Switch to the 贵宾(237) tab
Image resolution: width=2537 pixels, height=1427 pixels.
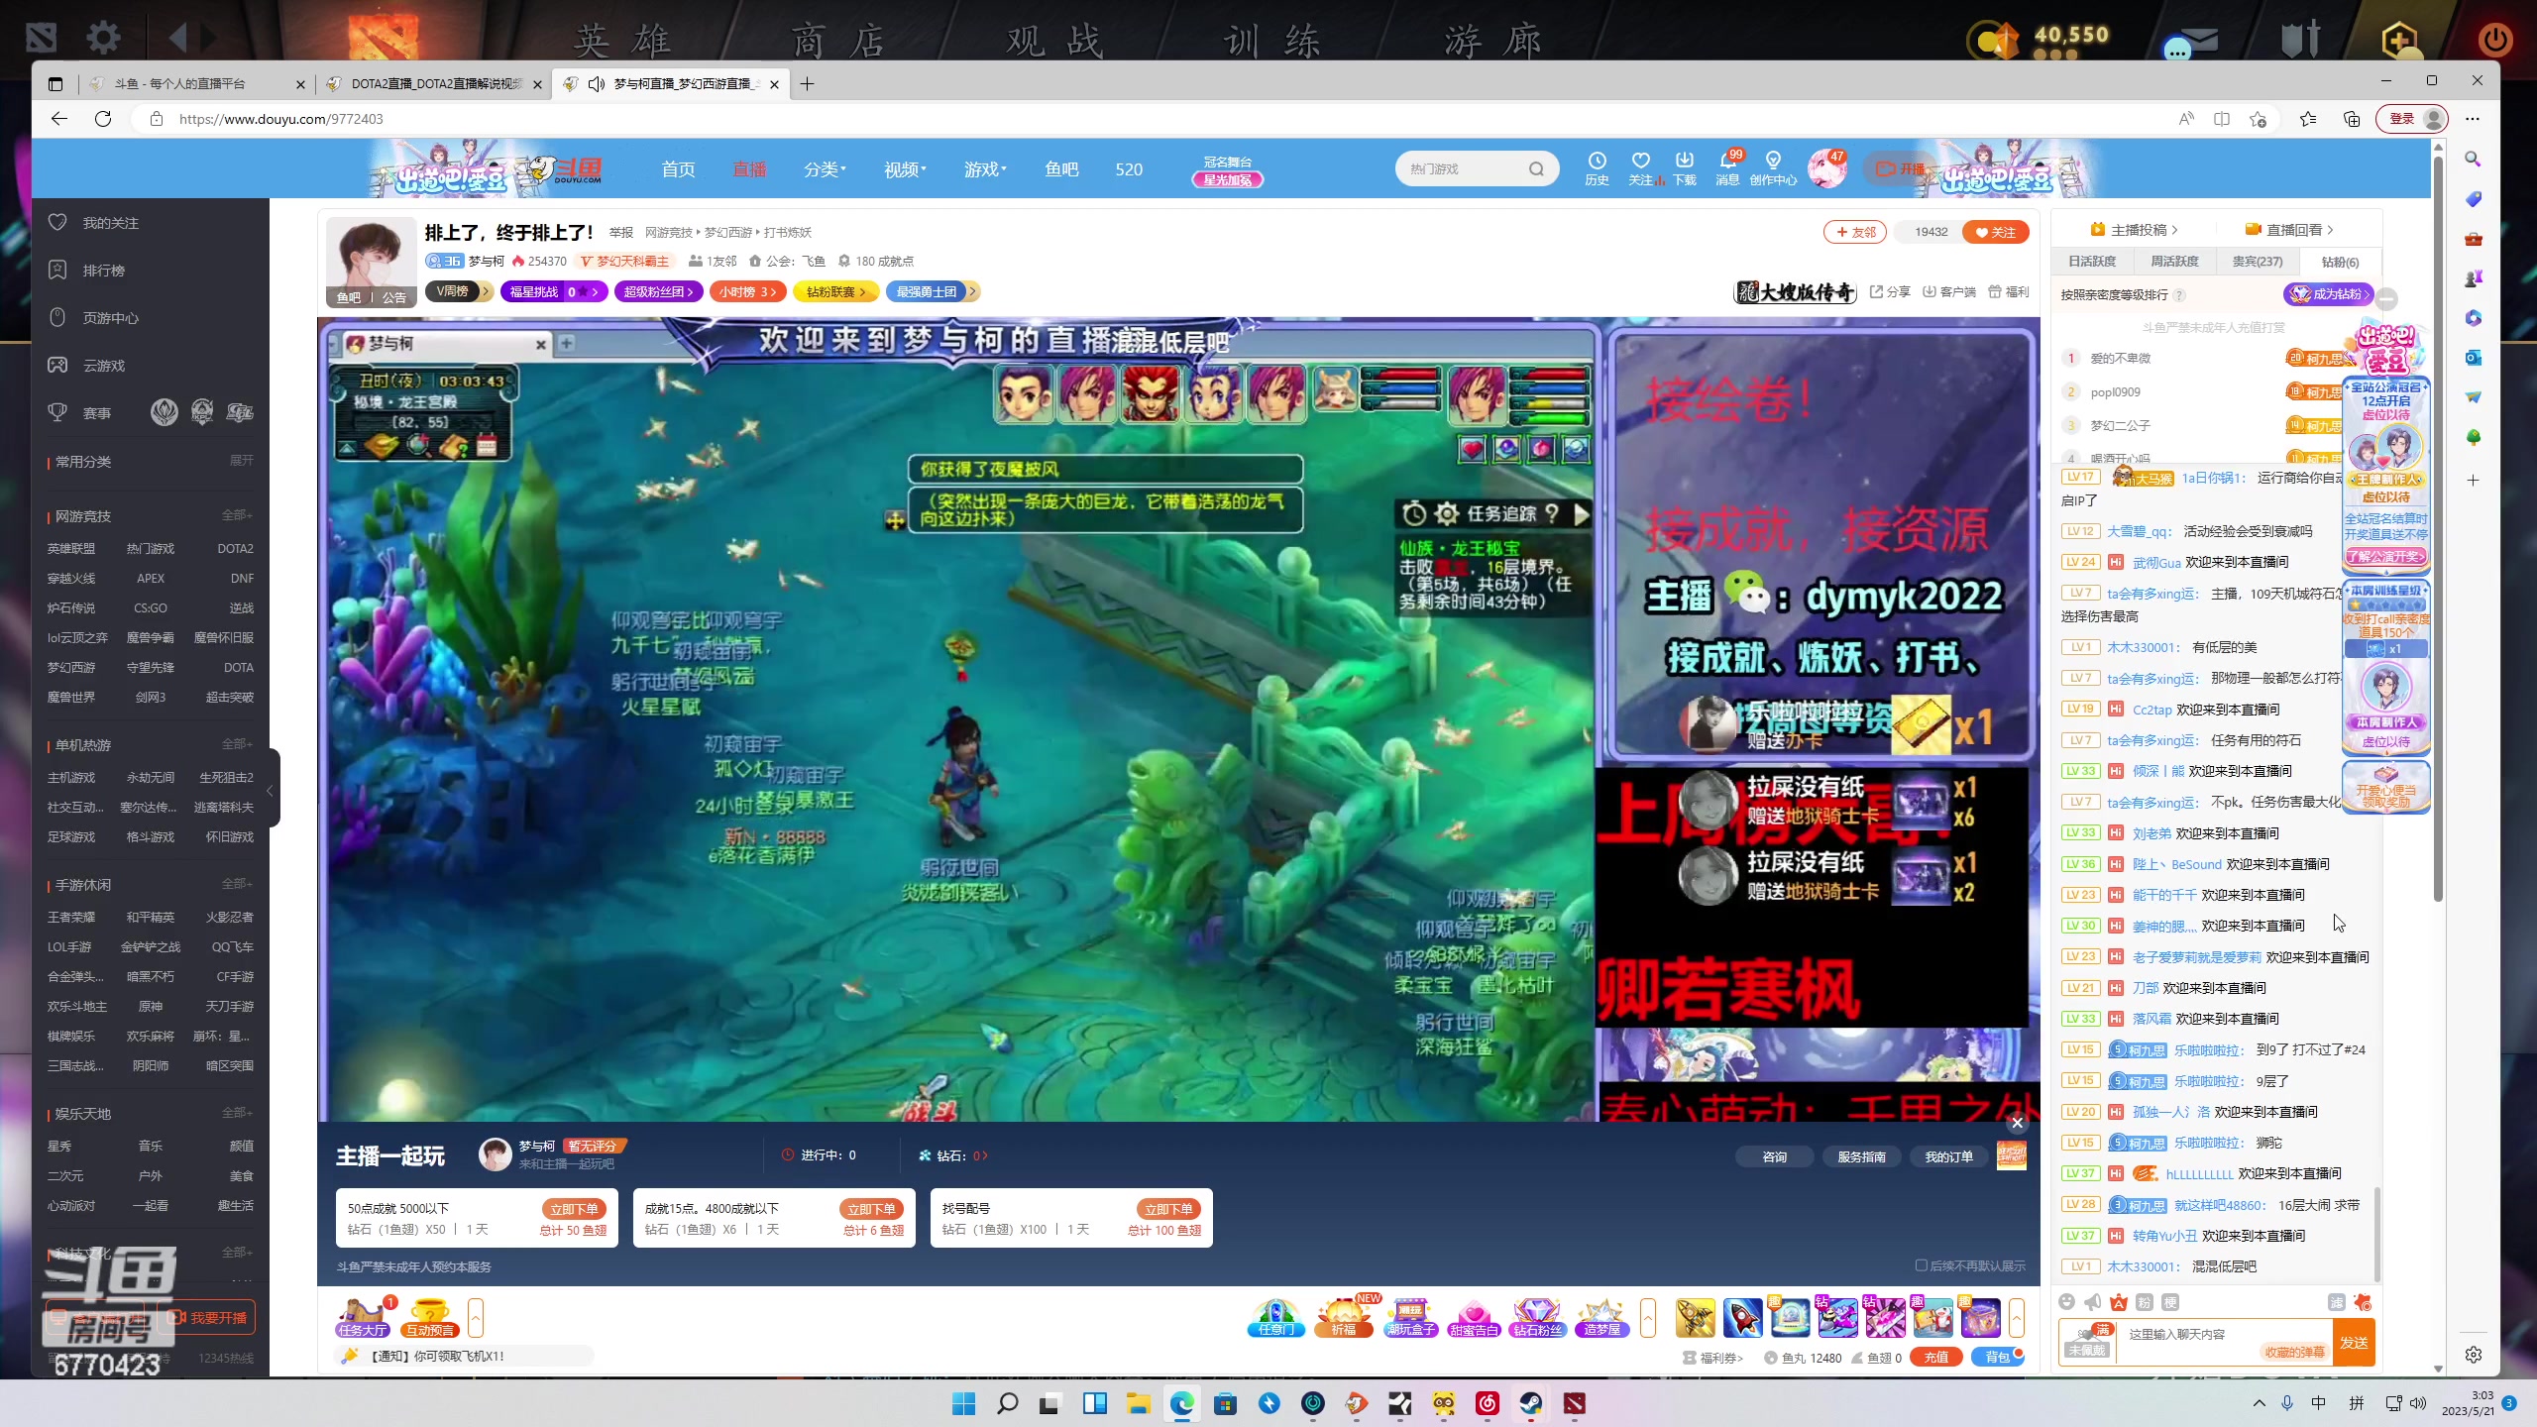click(x=2257, y=262)
